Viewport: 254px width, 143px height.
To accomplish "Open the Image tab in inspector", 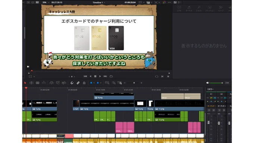I will 220,9.
